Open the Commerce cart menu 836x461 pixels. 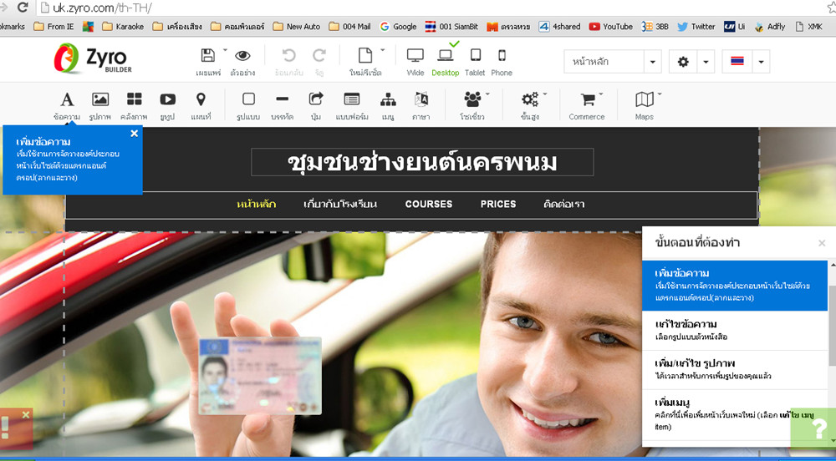click(588, 99)
